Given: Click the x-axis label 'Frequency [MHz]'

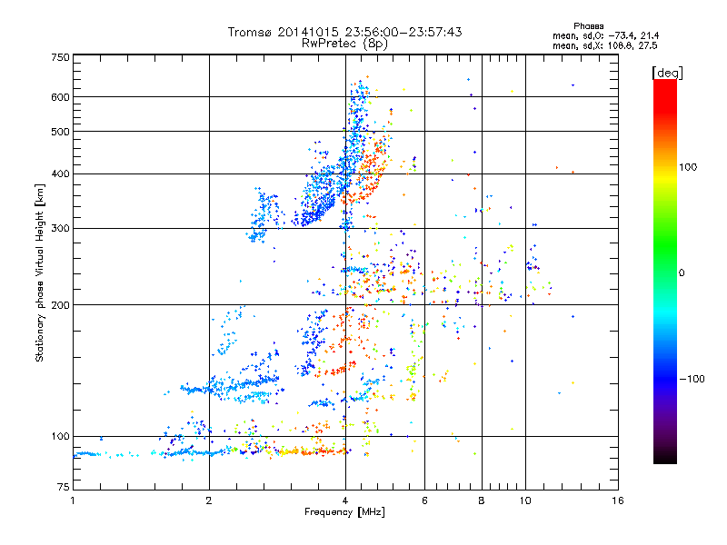Looking at the screenshot, I should (x=344, y=512).
